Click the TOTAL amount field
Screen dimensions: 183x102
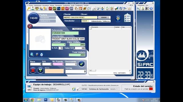pos(76,71)
